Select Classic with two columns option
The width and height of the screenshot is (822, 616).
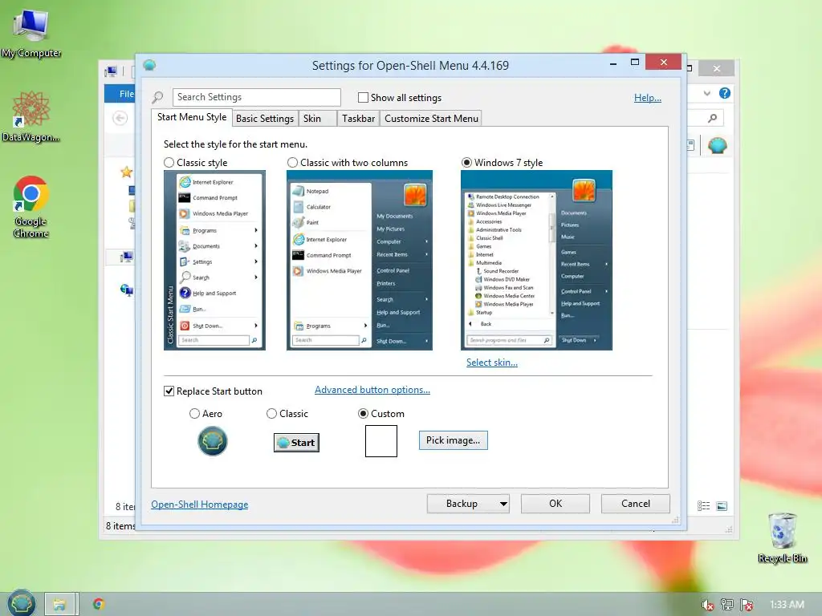tap(292, 162)
